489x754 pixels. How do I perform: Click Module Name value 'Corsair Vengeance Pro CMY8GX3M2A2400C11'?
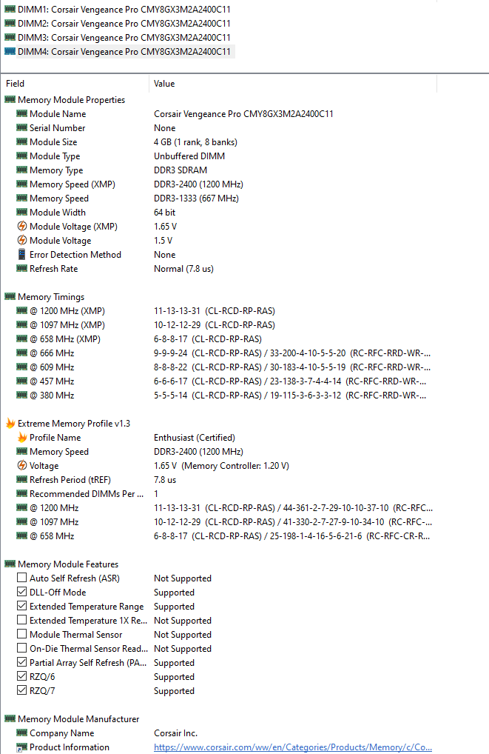tap(243, 113)
